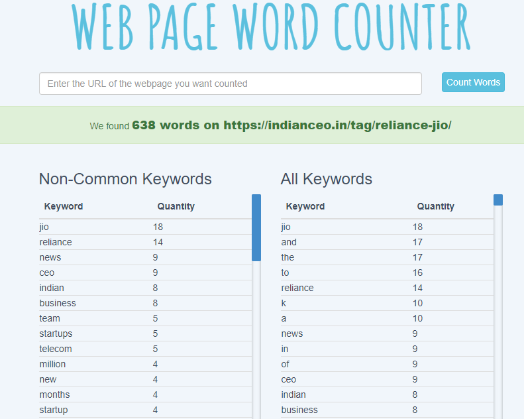Select the 'in' keyword row
524x419 pixels.
click(387, 349)
